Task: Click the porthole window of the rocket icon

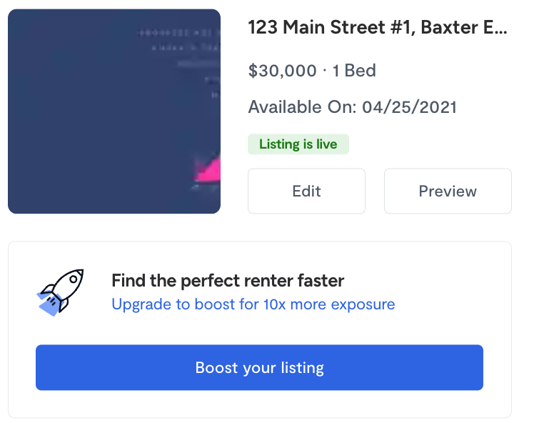Action: pyautogui.click(x=74, y=279)
